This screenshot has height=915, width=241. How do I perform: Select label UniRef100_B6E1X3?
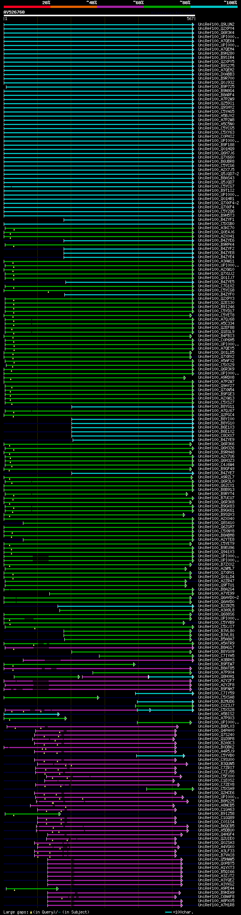point(216,427)
